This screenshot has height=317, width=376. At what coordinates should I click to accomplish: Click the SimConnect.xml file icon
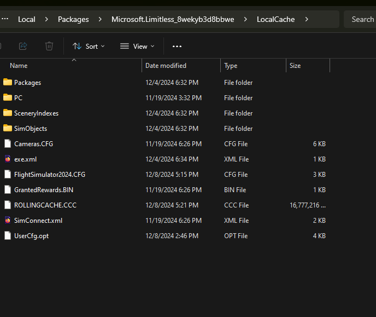pos(8,221)
